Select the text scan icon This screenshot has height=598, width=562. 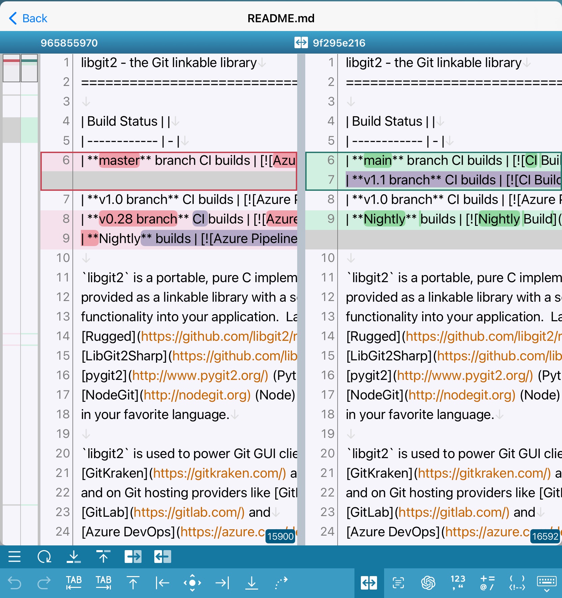coord(398,583)
